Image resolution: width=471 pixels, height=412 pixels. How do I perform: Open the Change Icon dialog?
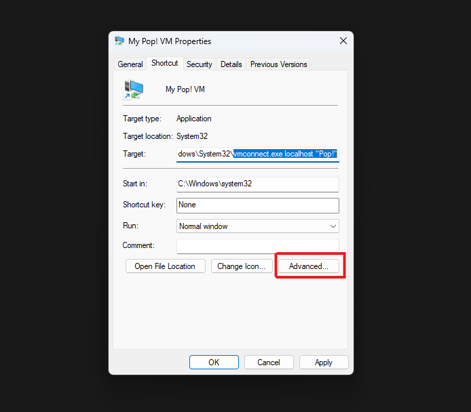coord(242,266)
